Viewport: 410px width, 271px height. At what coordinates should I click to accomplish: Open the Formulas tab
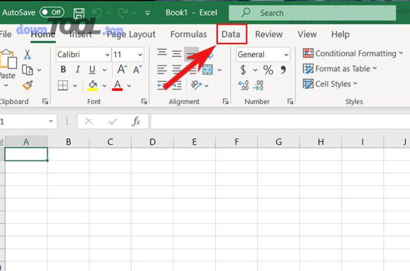[188, 34]
